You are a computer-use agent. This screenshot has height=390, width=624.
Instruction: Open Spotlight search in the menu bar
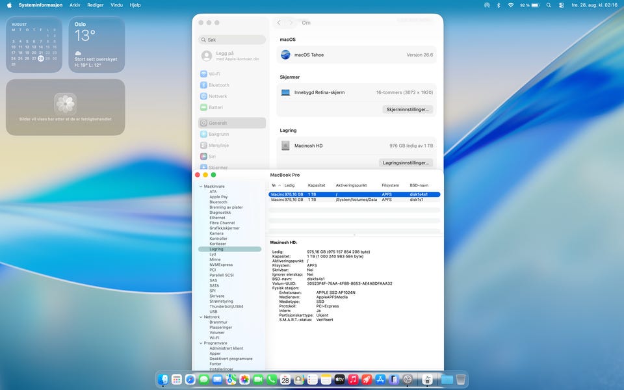pyautogui.click(x=549, y=5)
